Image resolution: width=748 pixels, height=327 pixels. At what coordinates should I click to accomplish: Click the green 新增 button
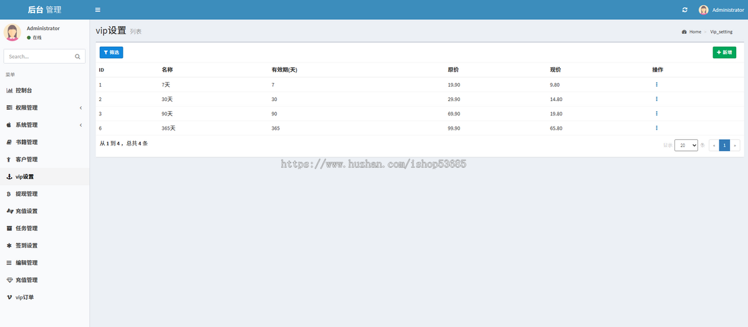pyautogui.click(x=724, y=52)
